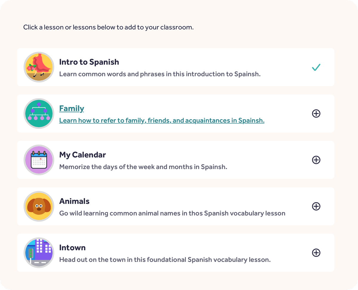
Task: Select the My Calendar lesson title
Action: pyautogui.click(x=82, y=155)
